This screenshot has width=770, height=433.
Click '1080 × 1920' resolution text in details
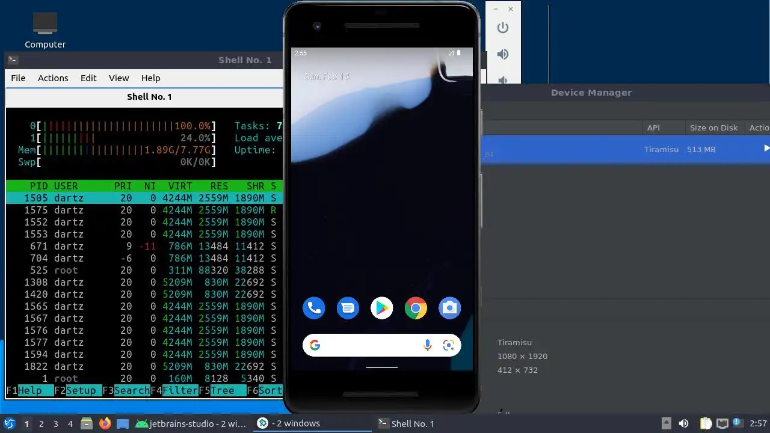click(522, 356)
